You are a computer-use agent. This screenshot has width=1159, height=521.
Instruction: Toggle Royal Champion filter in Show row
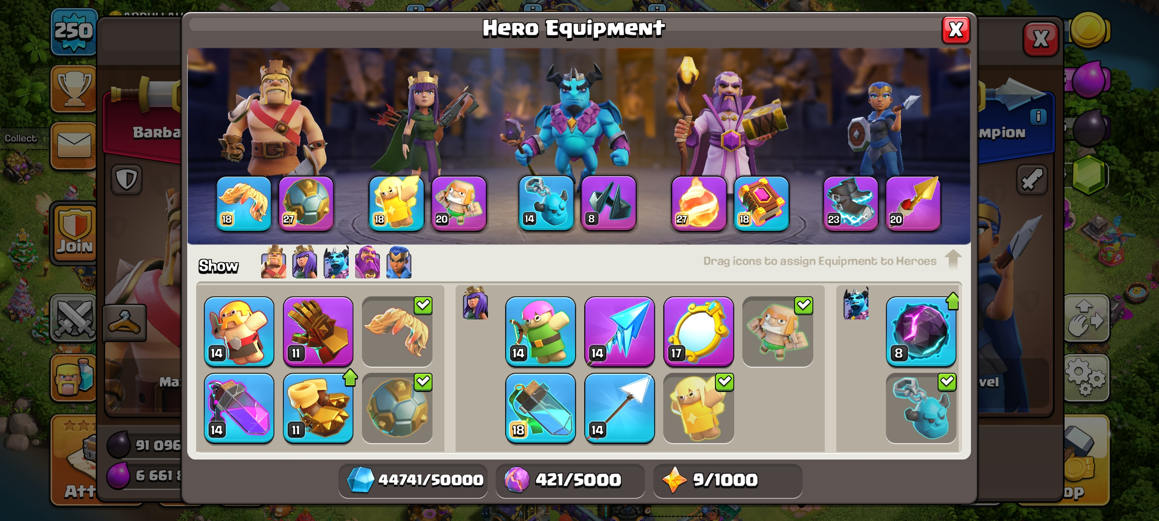[x=399, y=263]
